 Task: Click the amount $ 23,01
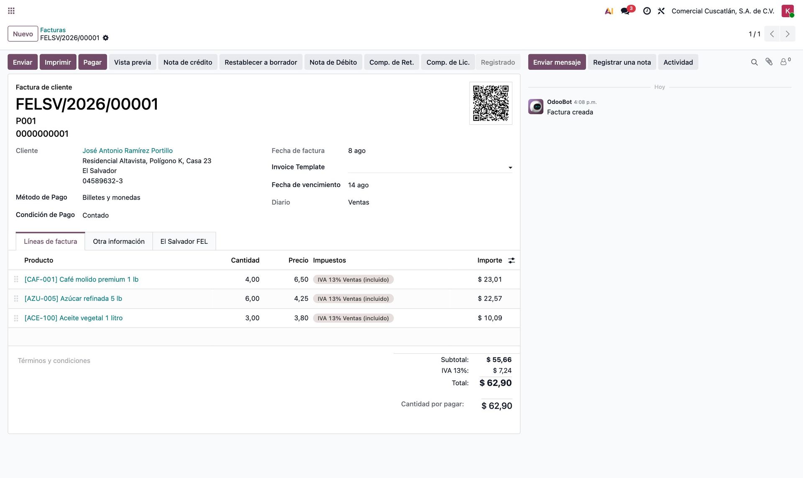click(490, 279)
